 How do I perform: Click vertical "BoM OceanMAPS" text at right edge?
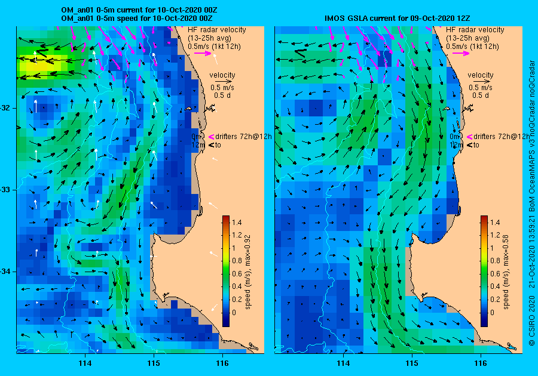click(531, 181)
